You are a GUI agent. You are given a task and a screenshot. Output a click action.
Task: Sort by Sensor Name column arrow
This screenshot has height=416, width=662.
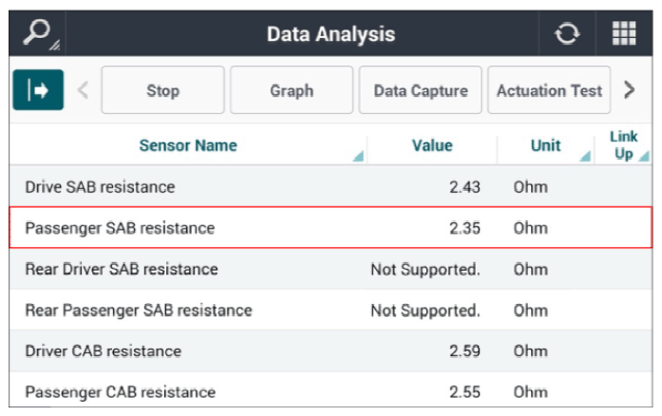point(358,157)
